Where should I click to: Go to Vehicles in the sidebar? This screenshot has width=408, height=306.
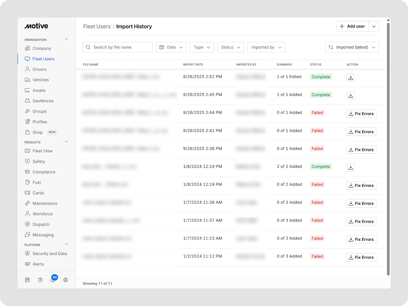(x=41, y=80)
